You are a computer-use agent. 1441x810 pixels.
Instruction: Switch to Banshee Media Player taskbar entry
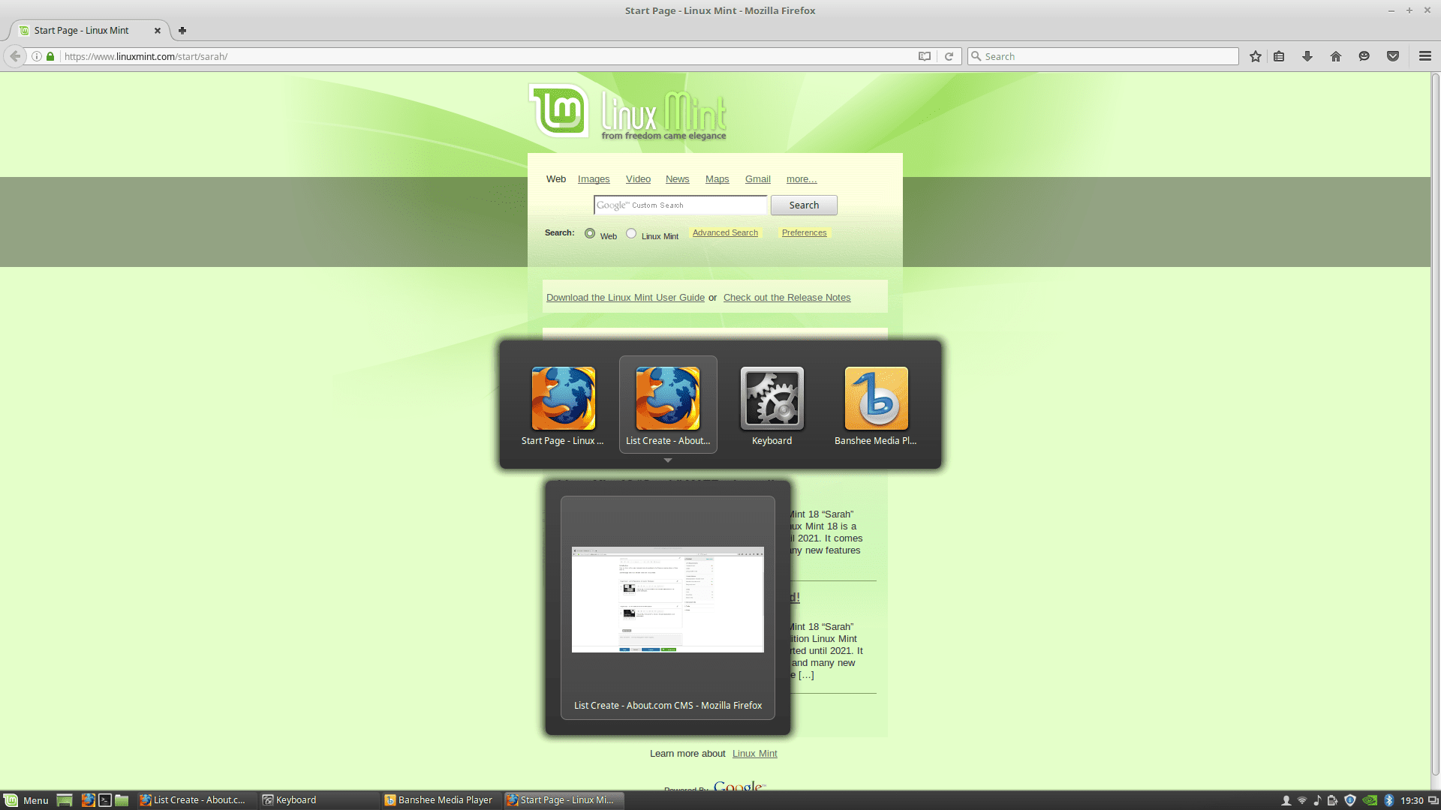[x=441, y=800]
